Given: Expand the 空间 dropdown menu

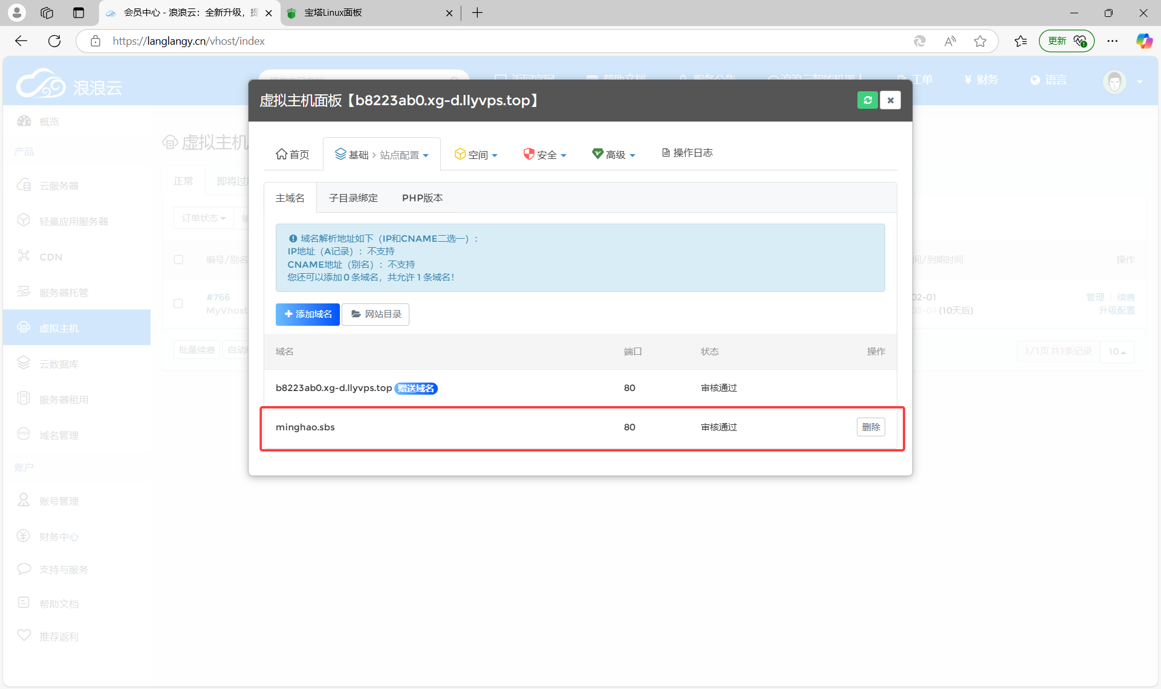Looking at the screenshot, I should (476, 155).
